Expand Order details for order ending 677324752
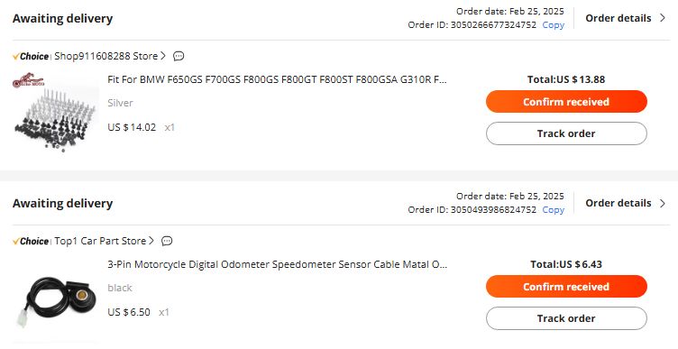 [625, 18]
